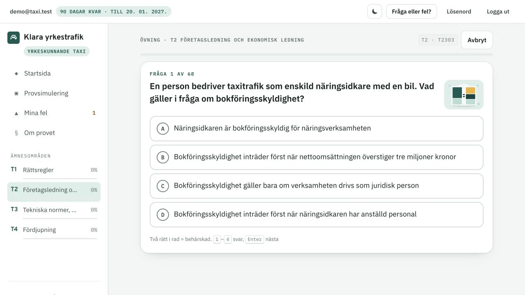Select answer A about bokföringsskyldig för näringsverksamheten

(317, 129)
